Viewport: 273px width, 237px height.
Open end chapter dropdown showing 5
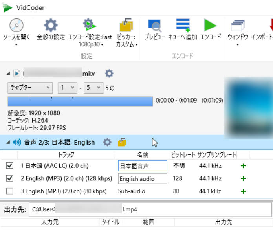(93, 88)
